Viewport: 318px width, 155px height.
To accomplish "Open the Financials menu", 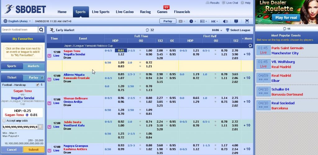I will (182, 12).
